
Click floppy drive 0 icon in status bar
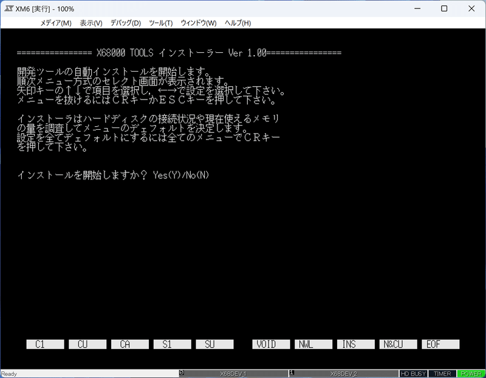(182, 373)
